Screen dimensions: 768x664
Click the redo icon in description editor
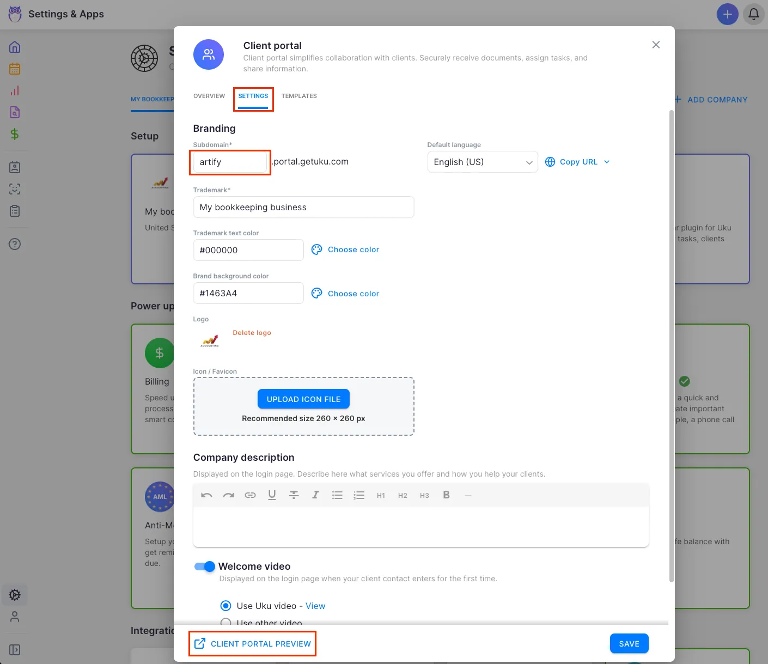[228, 495]
